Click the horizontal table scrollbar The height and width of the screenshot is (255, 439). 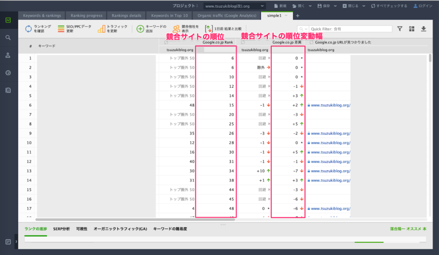coord(135,220)
